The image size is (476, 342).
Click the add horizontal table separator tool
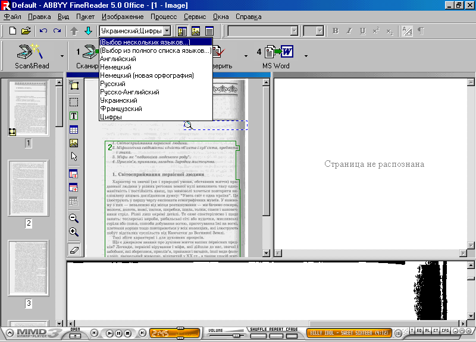tap(74, 188)
